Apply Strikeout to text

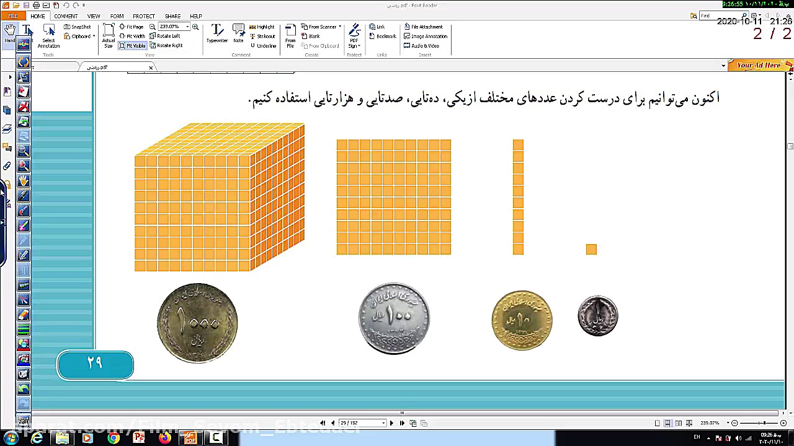(x=264, y=35)
